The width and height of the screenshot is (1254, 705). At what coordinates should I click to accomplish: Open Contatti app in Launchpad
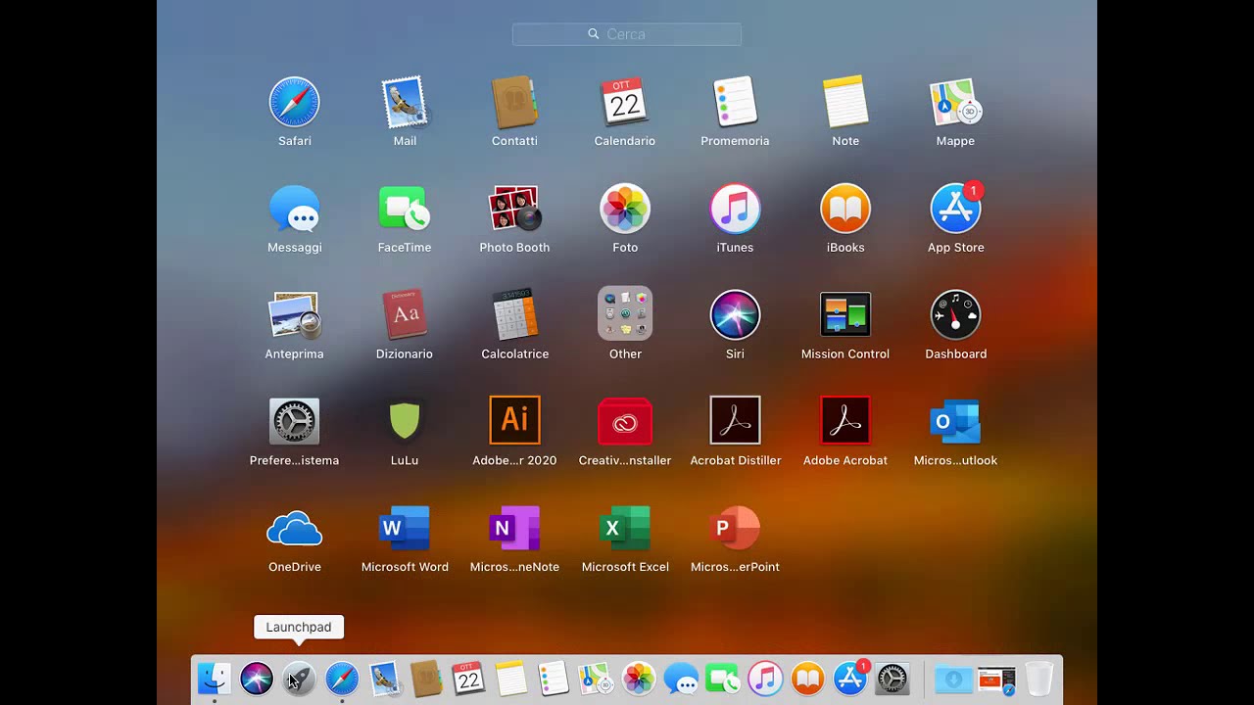tap(514, 103)
